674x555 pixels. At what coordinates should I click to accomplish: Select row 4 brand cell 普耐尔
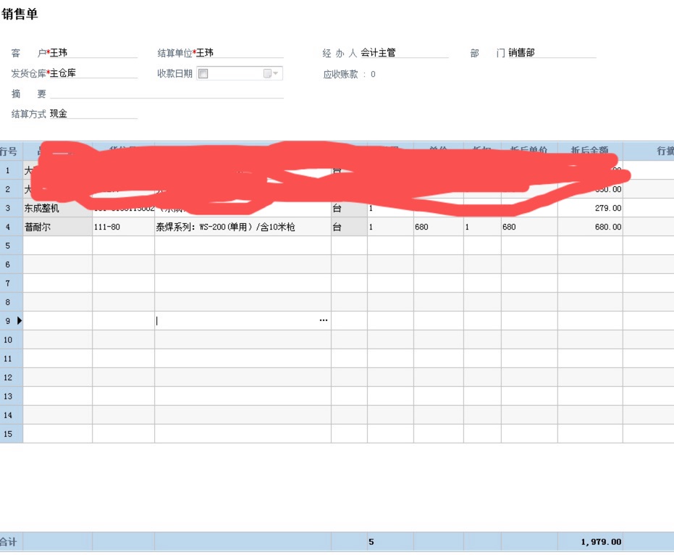pos(57,227)
